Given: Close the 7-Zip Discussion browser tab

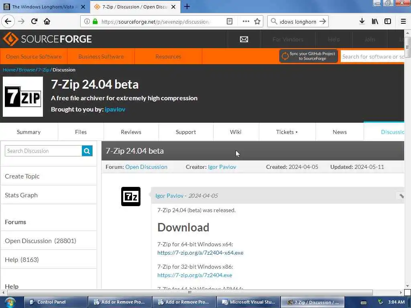Looking at the screenshot, I should click(173, 7).
